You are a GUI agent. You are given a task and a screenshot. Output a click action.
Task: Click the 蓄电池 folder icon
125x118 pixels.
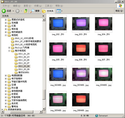click(x=9, y=107)
